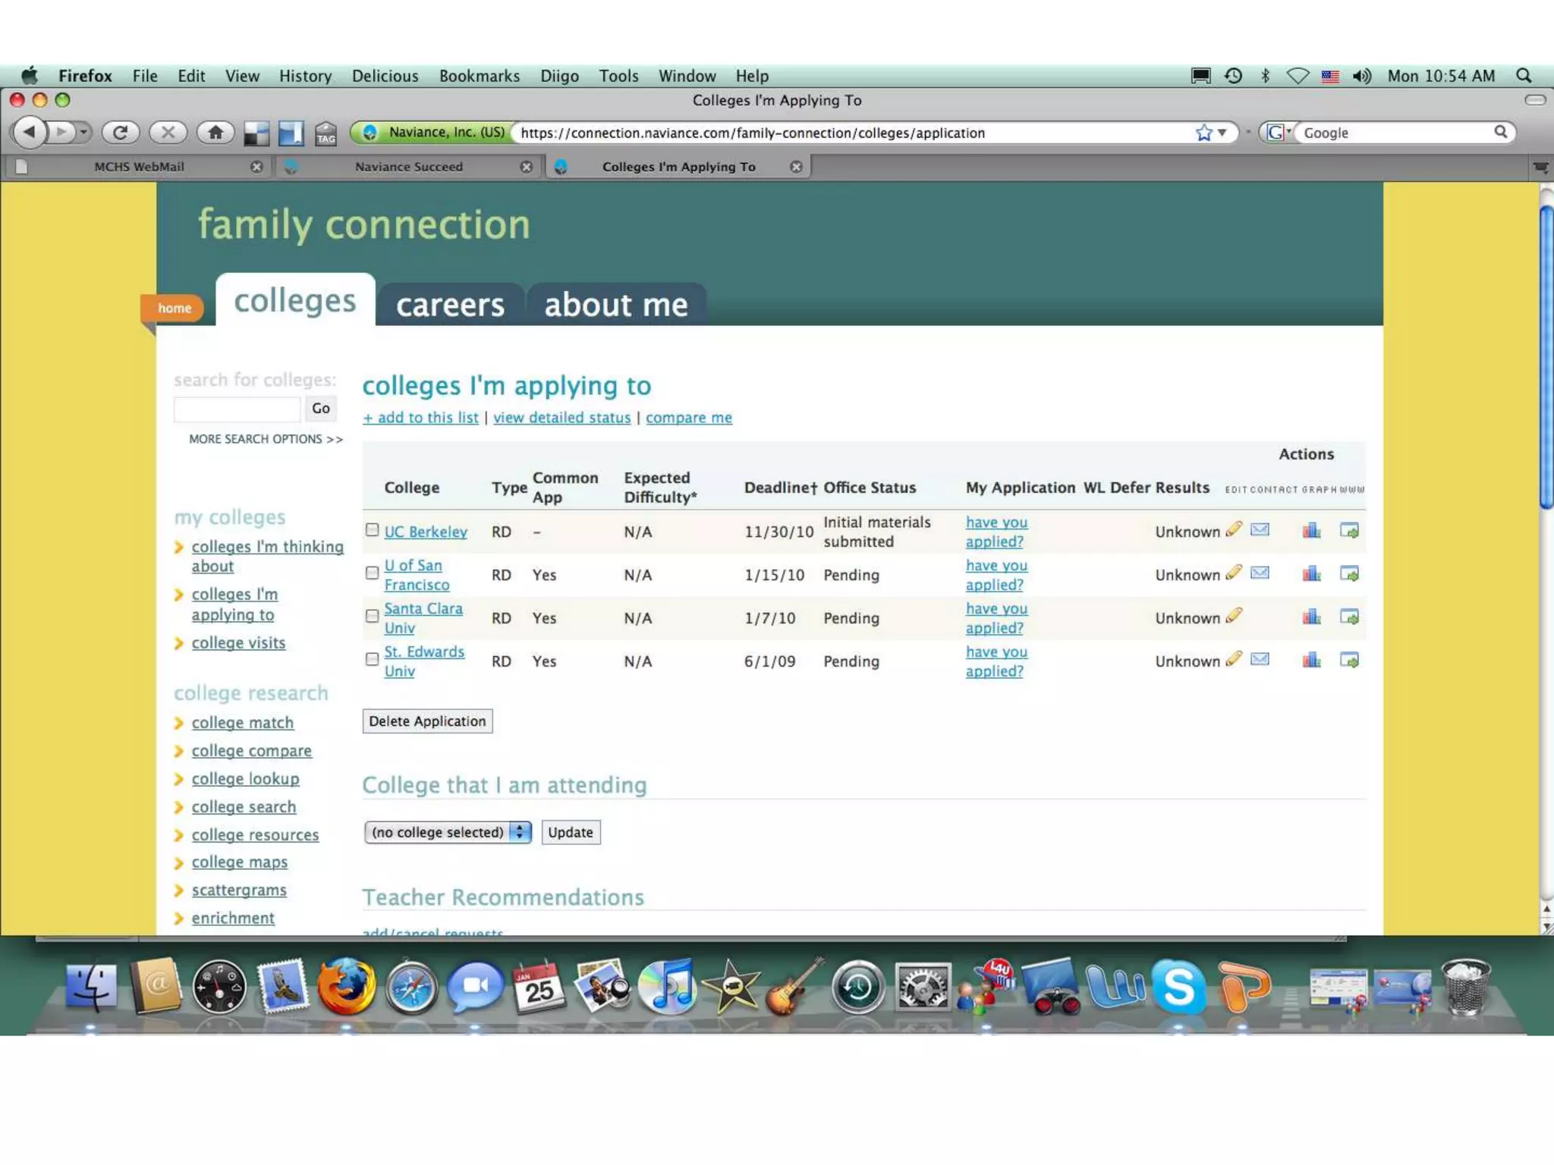Check the UC Berkeley checkbox
This screenshot has width=1554, height=1165.
(x=372, y=530)
